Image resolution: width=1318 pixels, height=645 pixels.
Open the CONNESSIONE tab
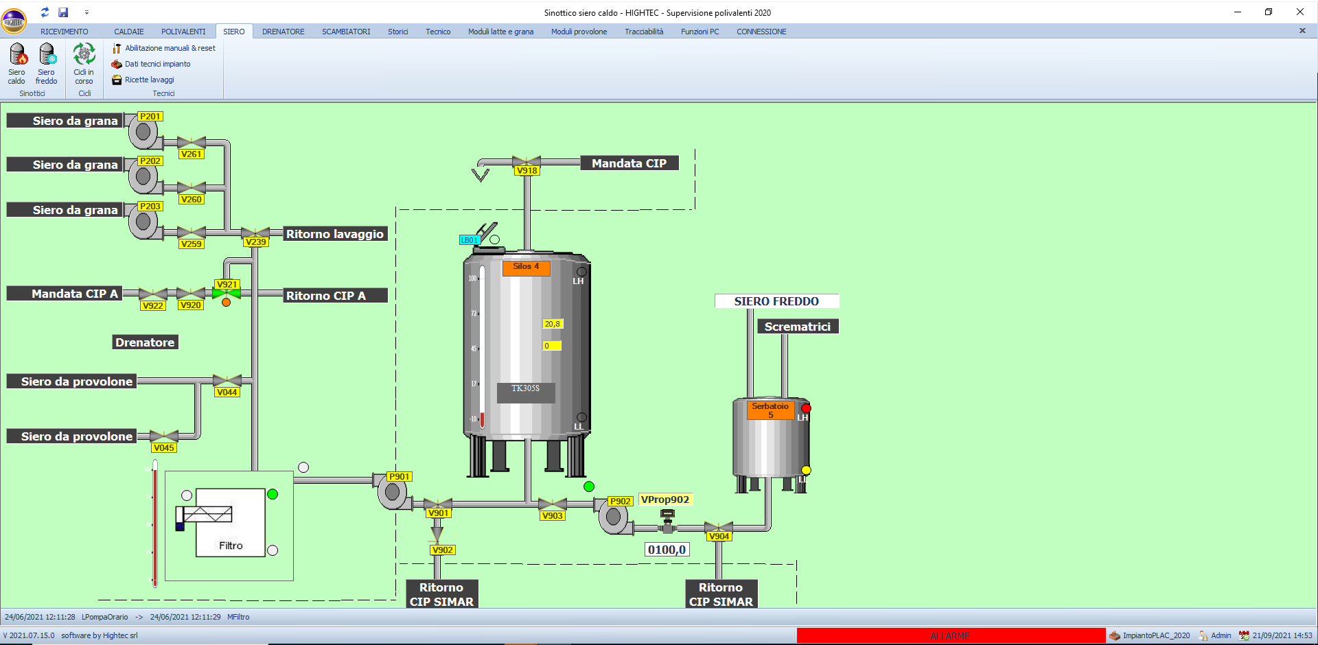coord(761,32)
